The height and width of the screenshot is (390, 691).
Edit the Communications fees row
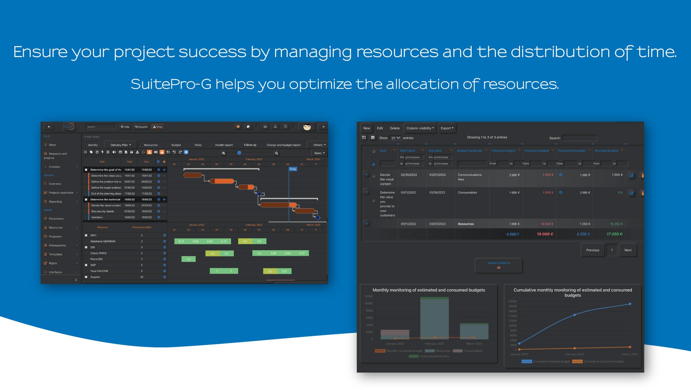[632, 175]
